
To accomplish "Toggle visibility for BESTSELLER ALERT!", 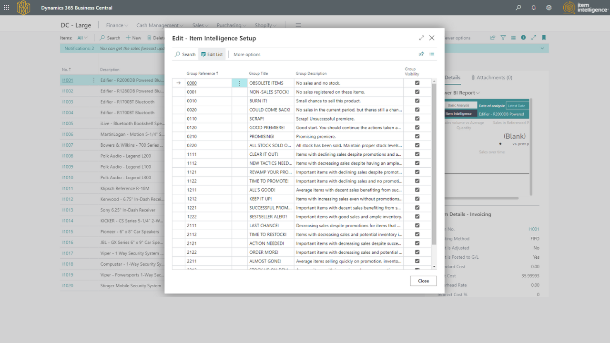I will (417, 217).
